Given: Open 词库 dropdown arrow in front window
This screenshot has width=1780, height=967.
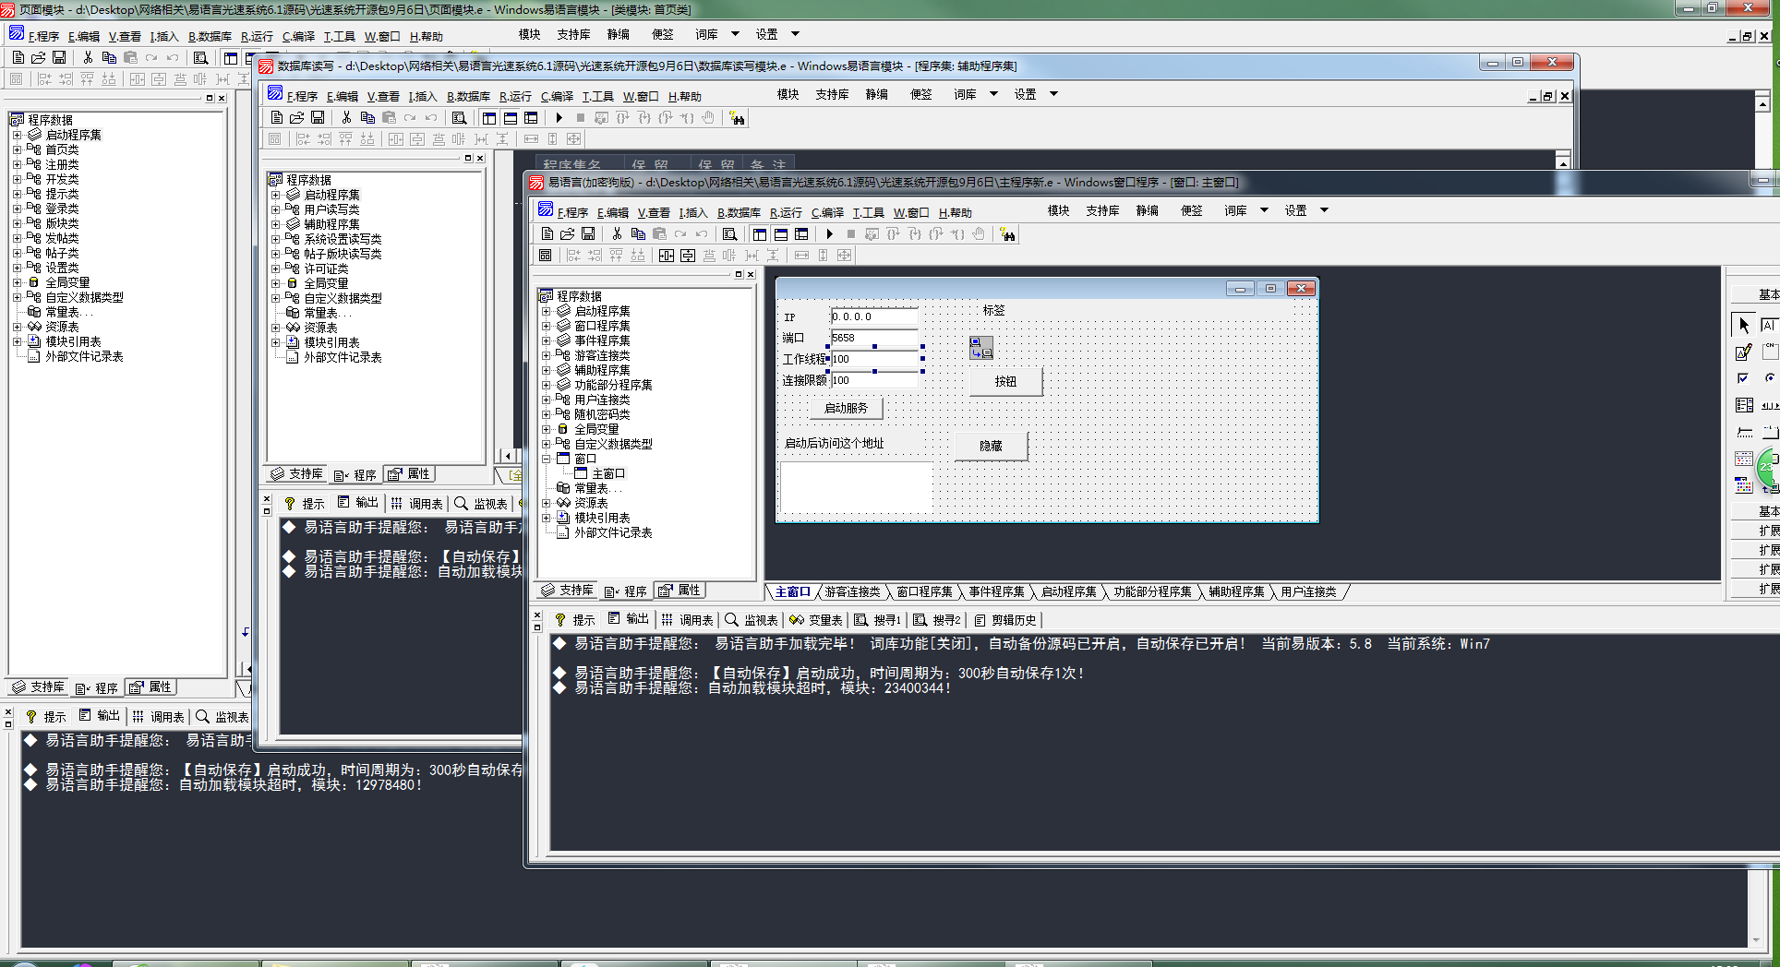Looking at the screenshot, I should click(x=1264, y=210).
